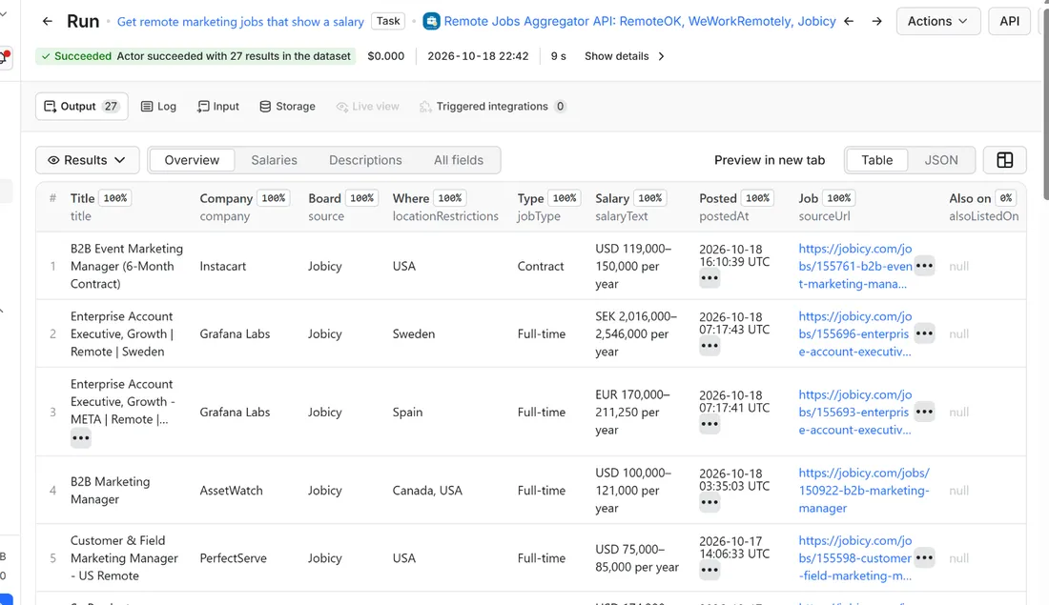
Task: Go back using the left arrow beside Run
Action: point(47,21)
